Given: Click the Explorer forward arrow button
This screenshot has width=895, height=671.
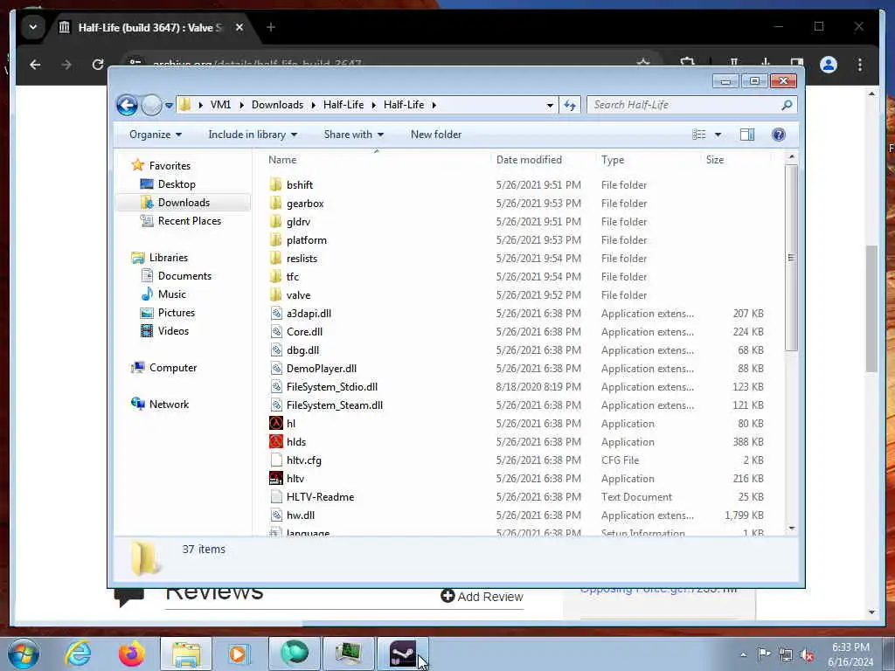Looking at the screenshot, I should [x=151, y=105].
